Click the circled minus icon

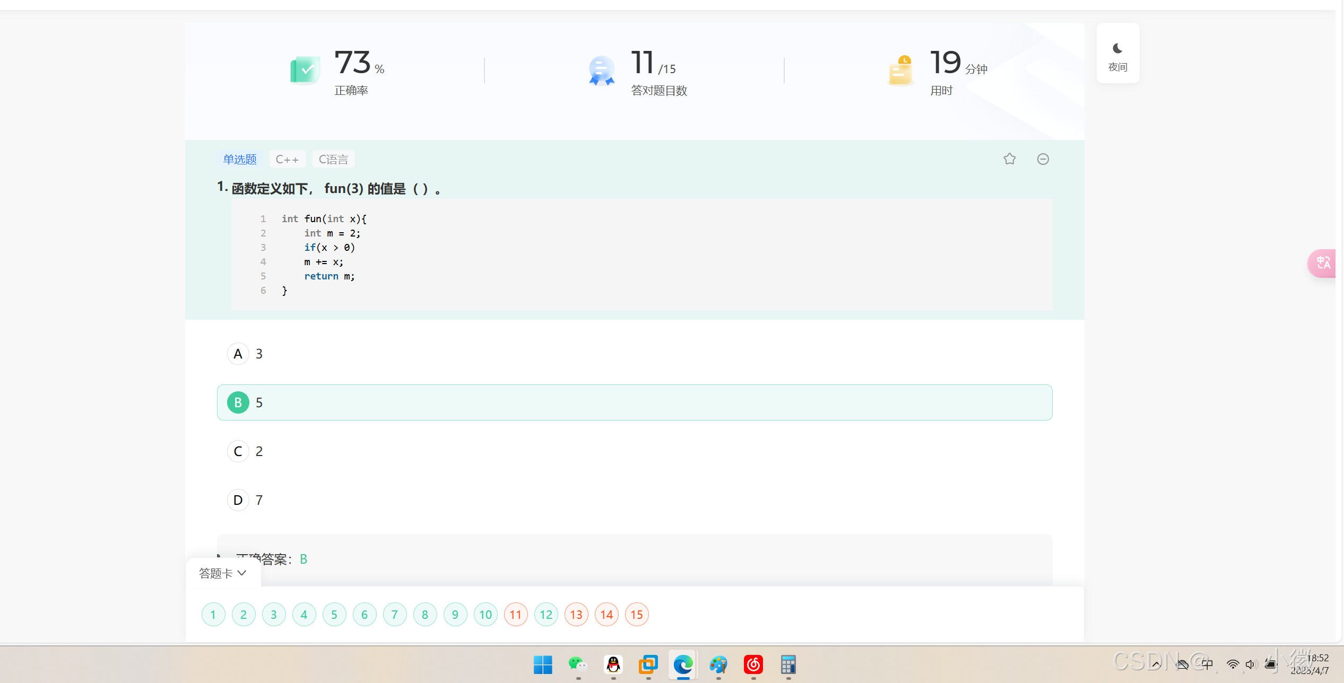coord(1043,159)
